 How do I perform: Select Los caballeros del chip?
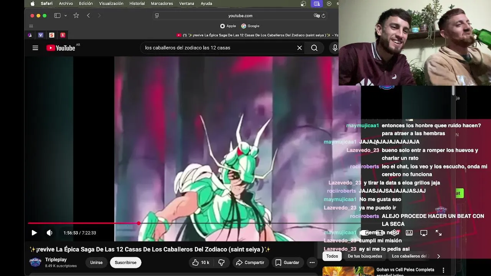point(409,256)
